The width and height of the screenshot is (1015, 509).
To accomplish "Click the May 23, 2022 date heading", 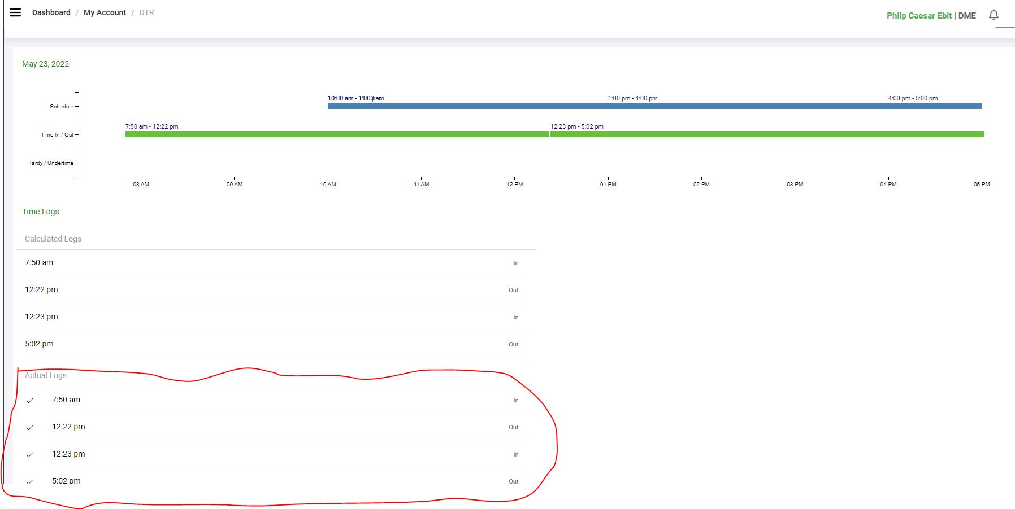I will coord(45,64).
